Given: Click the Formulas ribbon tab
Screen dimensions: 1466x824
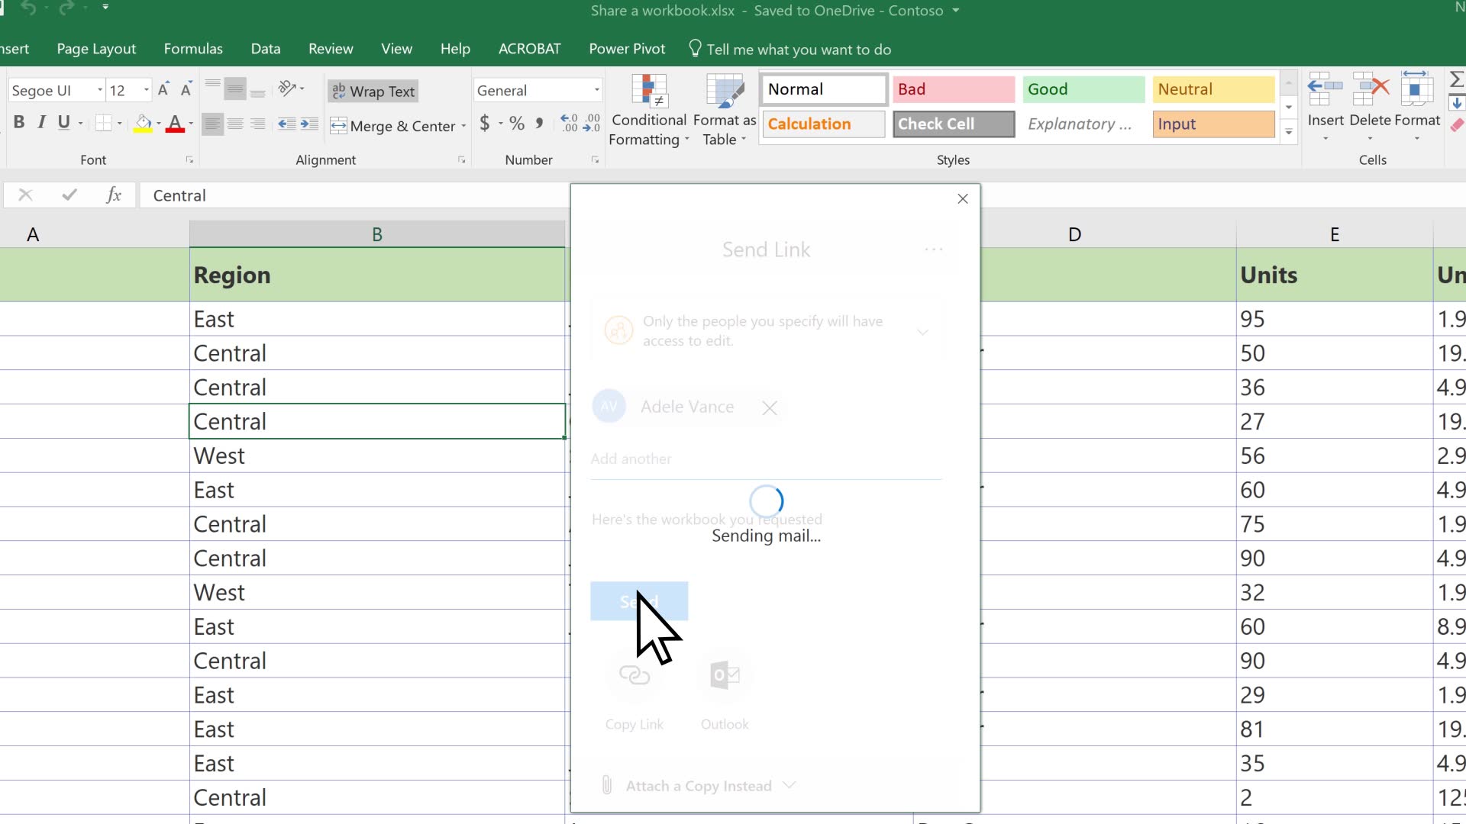Looking at the screenshot, I should tap(192, 48).
